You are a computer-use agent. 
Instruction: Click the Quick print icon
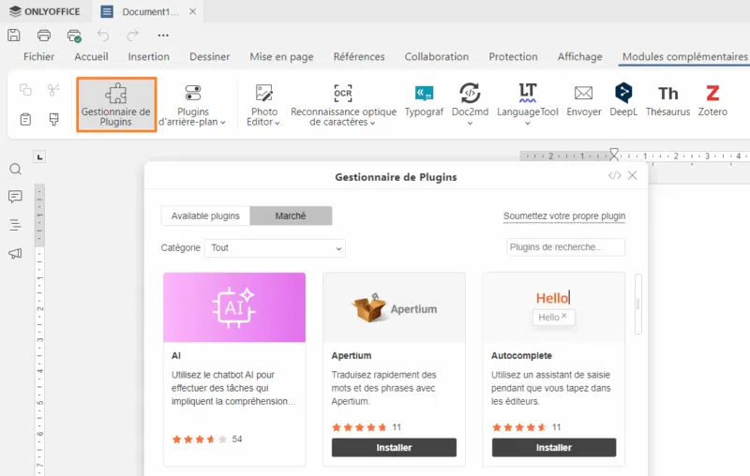74,36
